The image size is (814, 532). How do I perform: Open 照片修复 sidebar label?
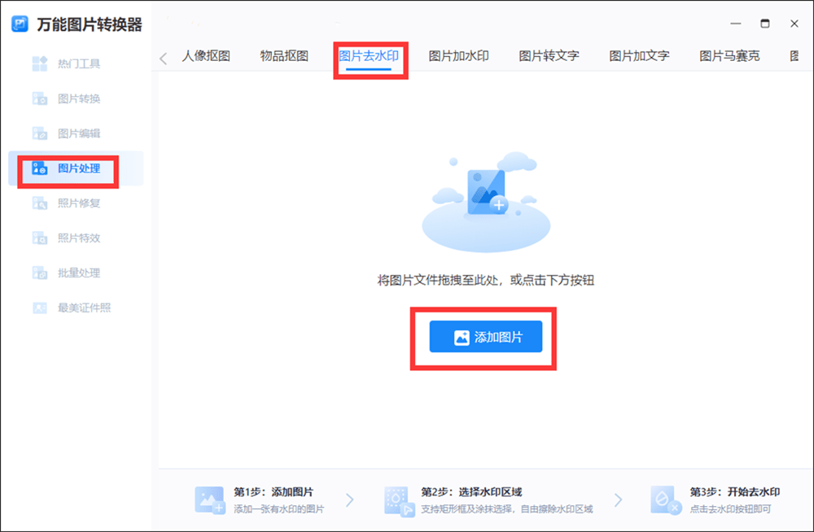79,203
